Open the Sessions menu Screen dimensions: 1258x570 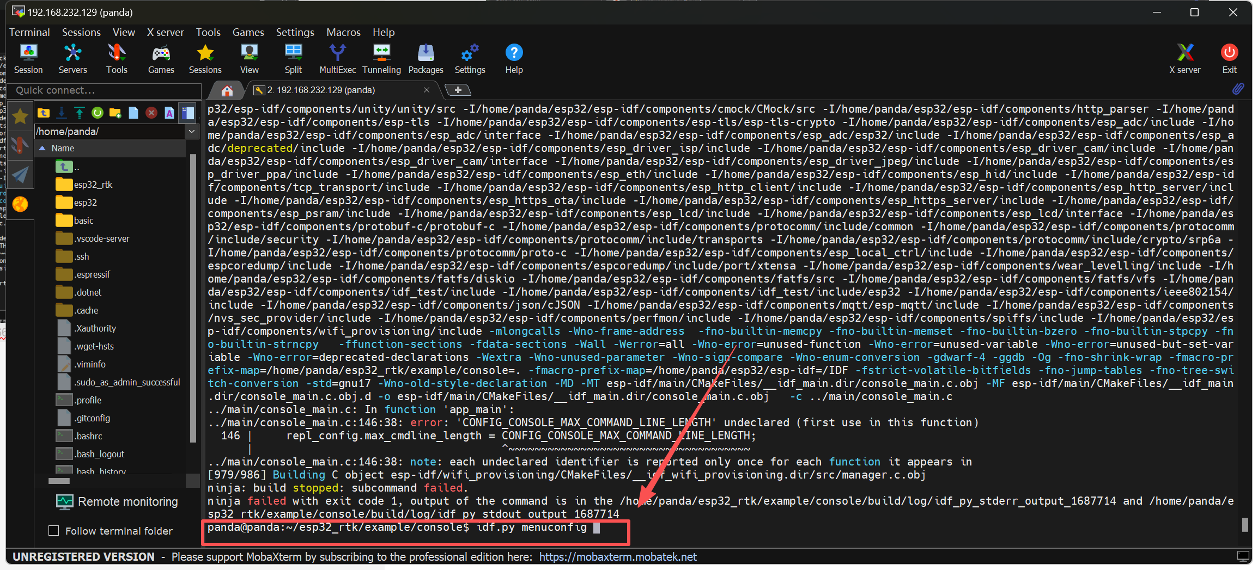click(81, 32)
